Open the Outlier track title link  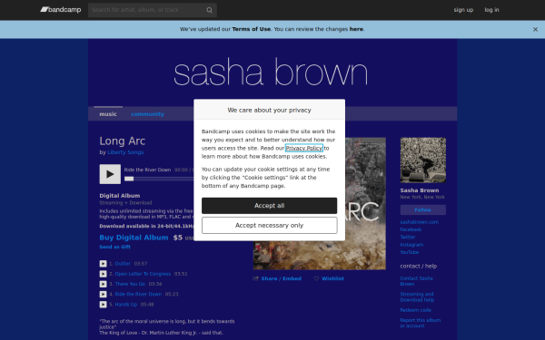coord(123,264)
